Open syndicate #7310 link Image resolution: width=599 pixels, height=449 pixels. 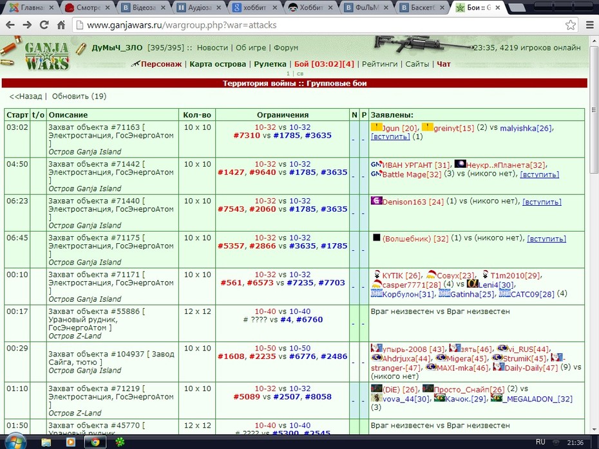point(247,136)
